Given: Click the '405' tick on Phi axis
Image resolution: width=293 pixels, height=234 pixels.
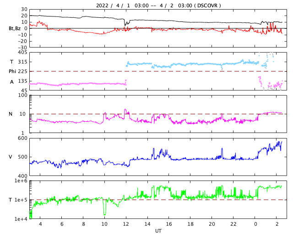Looking at the screenshot, I should click(22, 53).
